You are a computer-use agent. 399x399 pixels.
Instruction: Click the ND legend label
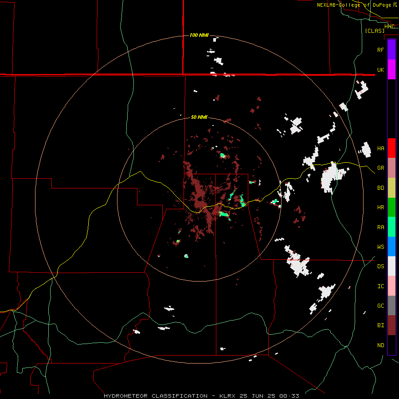380,345
